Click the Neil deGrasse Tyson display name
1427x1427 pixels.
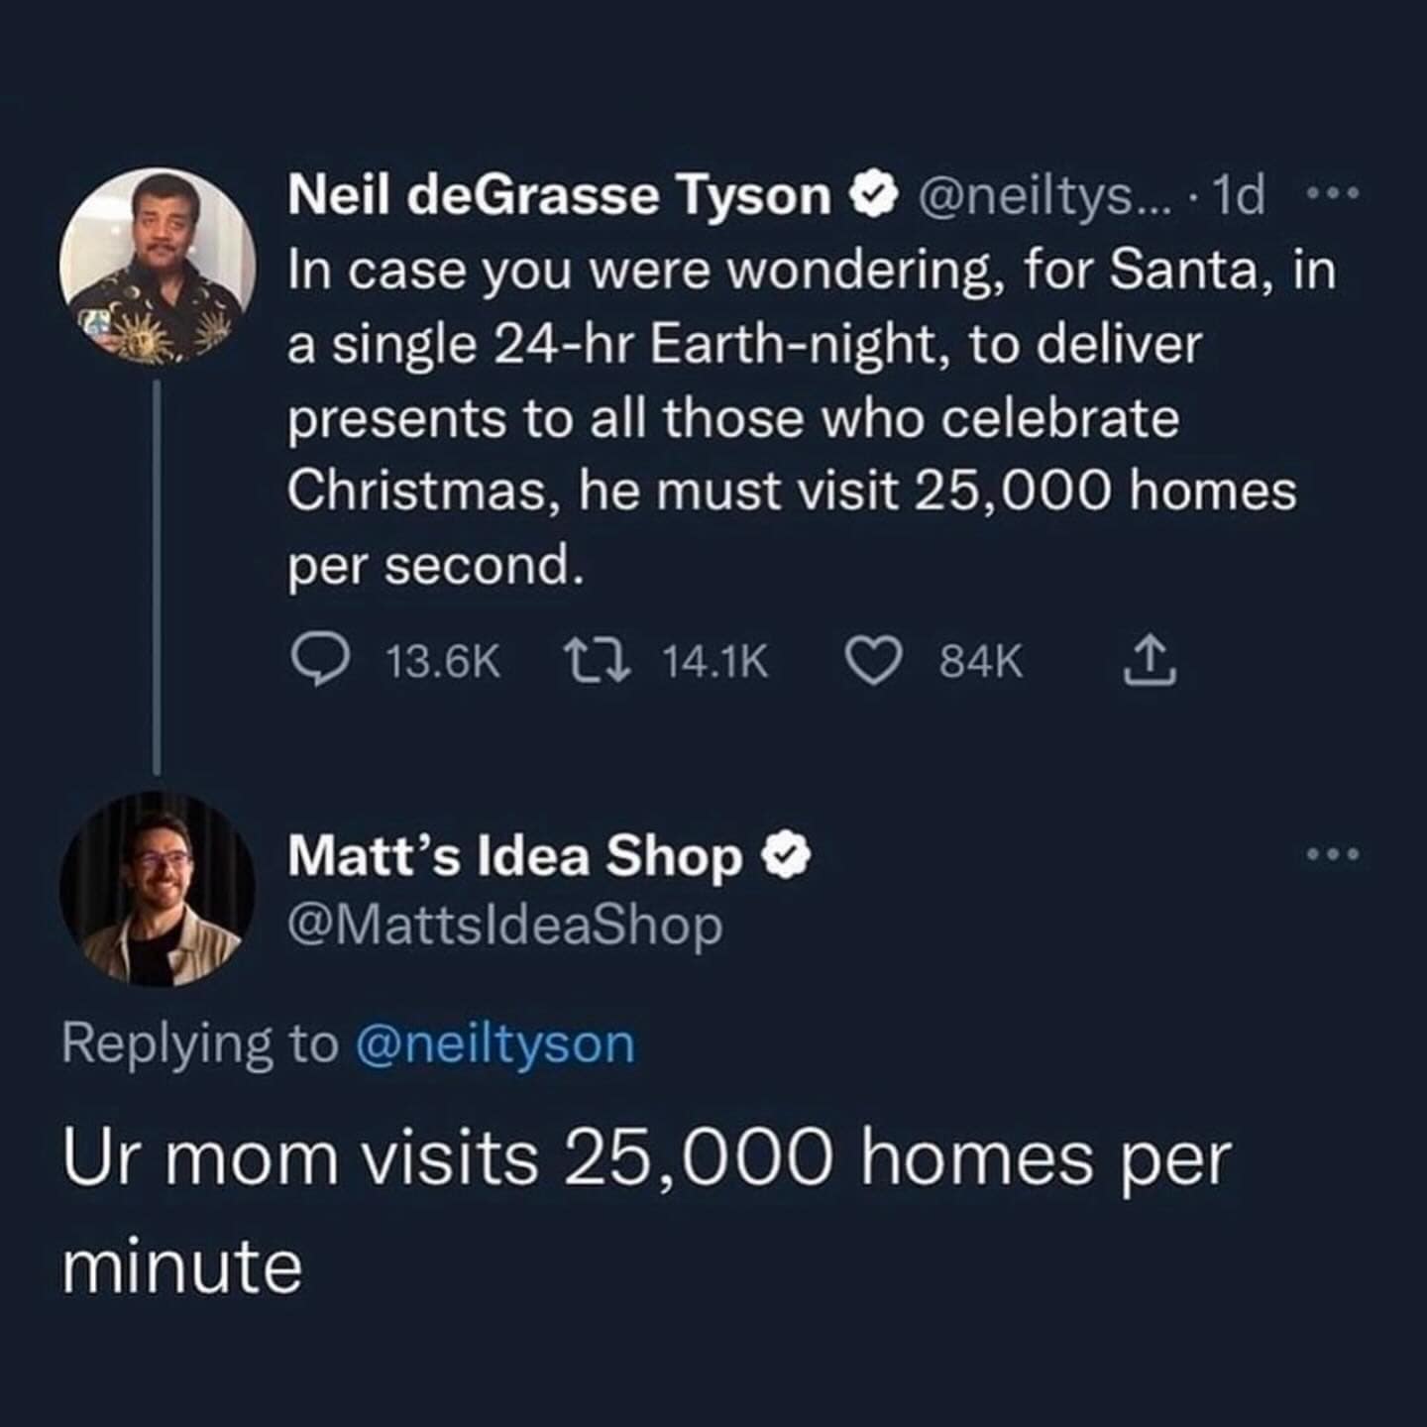[559, 195]
